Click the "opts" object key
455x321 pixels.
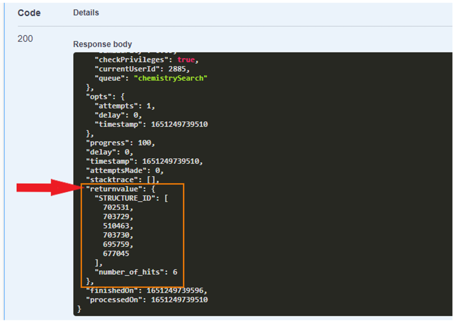point(99,96)
